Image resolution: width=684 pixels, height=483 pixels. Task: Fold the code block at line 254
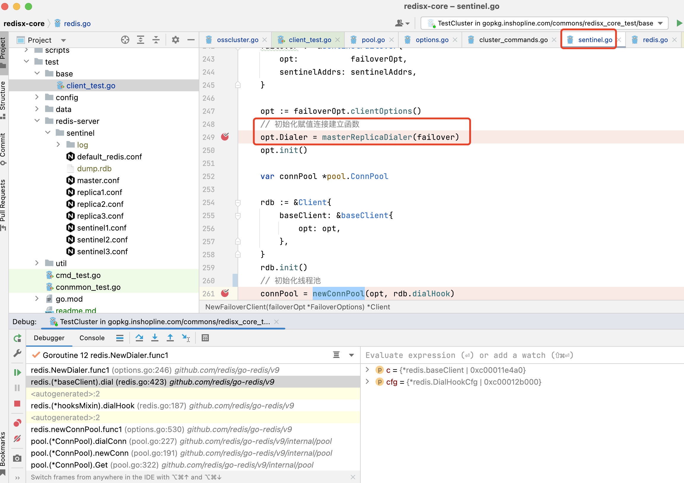pos(238,202)
